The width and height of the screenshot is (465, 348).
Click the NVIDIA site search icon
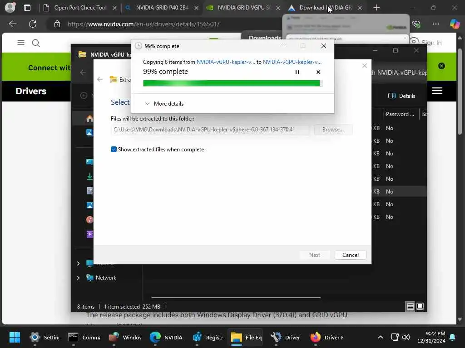[36, 43]
